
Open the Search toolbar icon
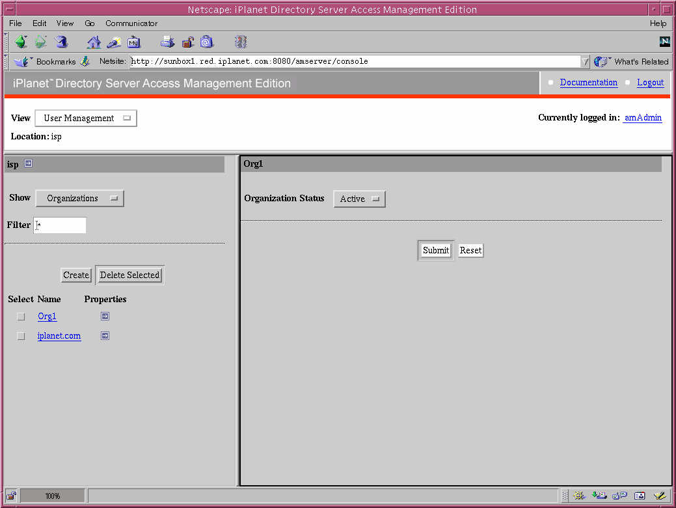pyautogui.click(x=114, y=42)
